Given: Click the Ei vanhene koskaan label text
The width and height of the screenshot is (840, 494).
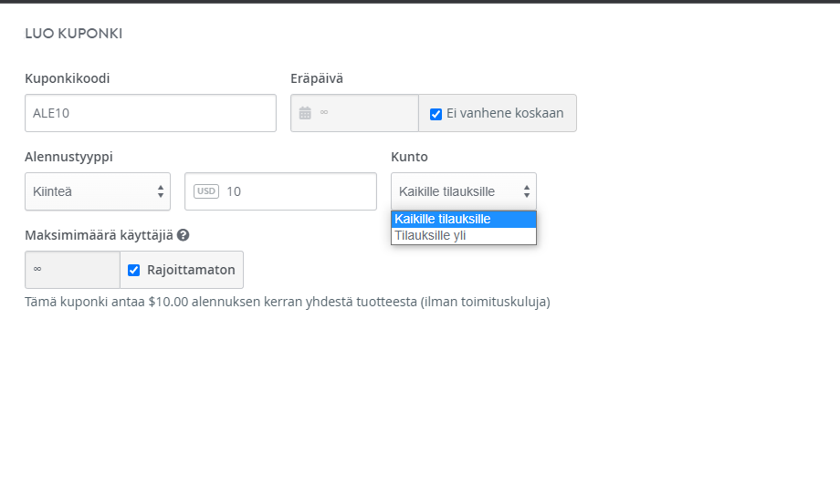Looking at the screenshot, I should click(505, 113).
